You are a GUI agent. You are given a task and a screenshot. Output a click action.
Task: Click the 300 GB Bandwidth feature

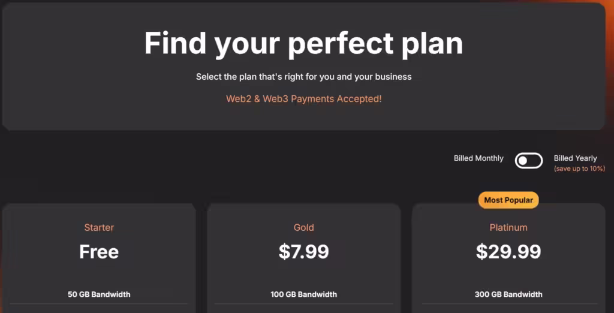coord(508,294)
